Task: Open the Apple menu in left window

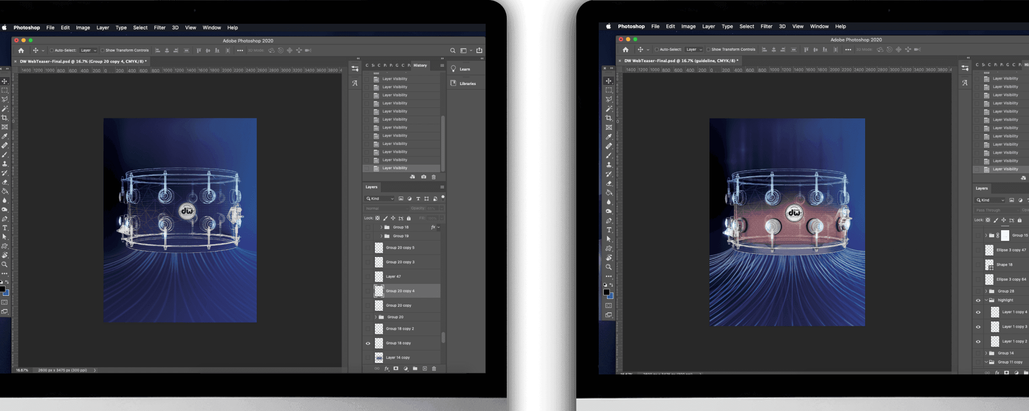Action: [x=4, y=27]
